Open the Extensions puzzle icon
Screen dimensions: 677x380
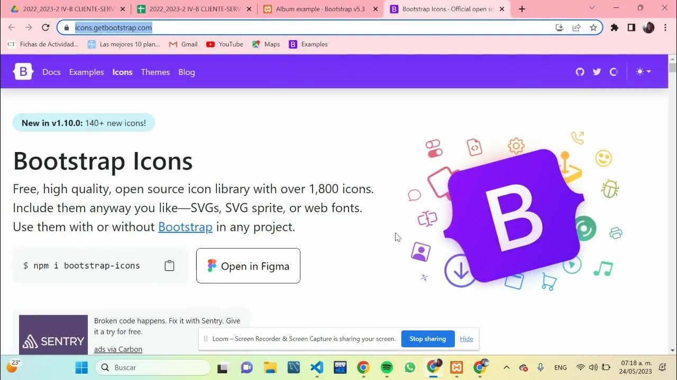tap(615, 27)
